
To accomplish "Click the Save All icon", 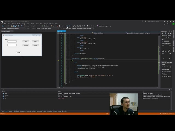I will [16, 26].
